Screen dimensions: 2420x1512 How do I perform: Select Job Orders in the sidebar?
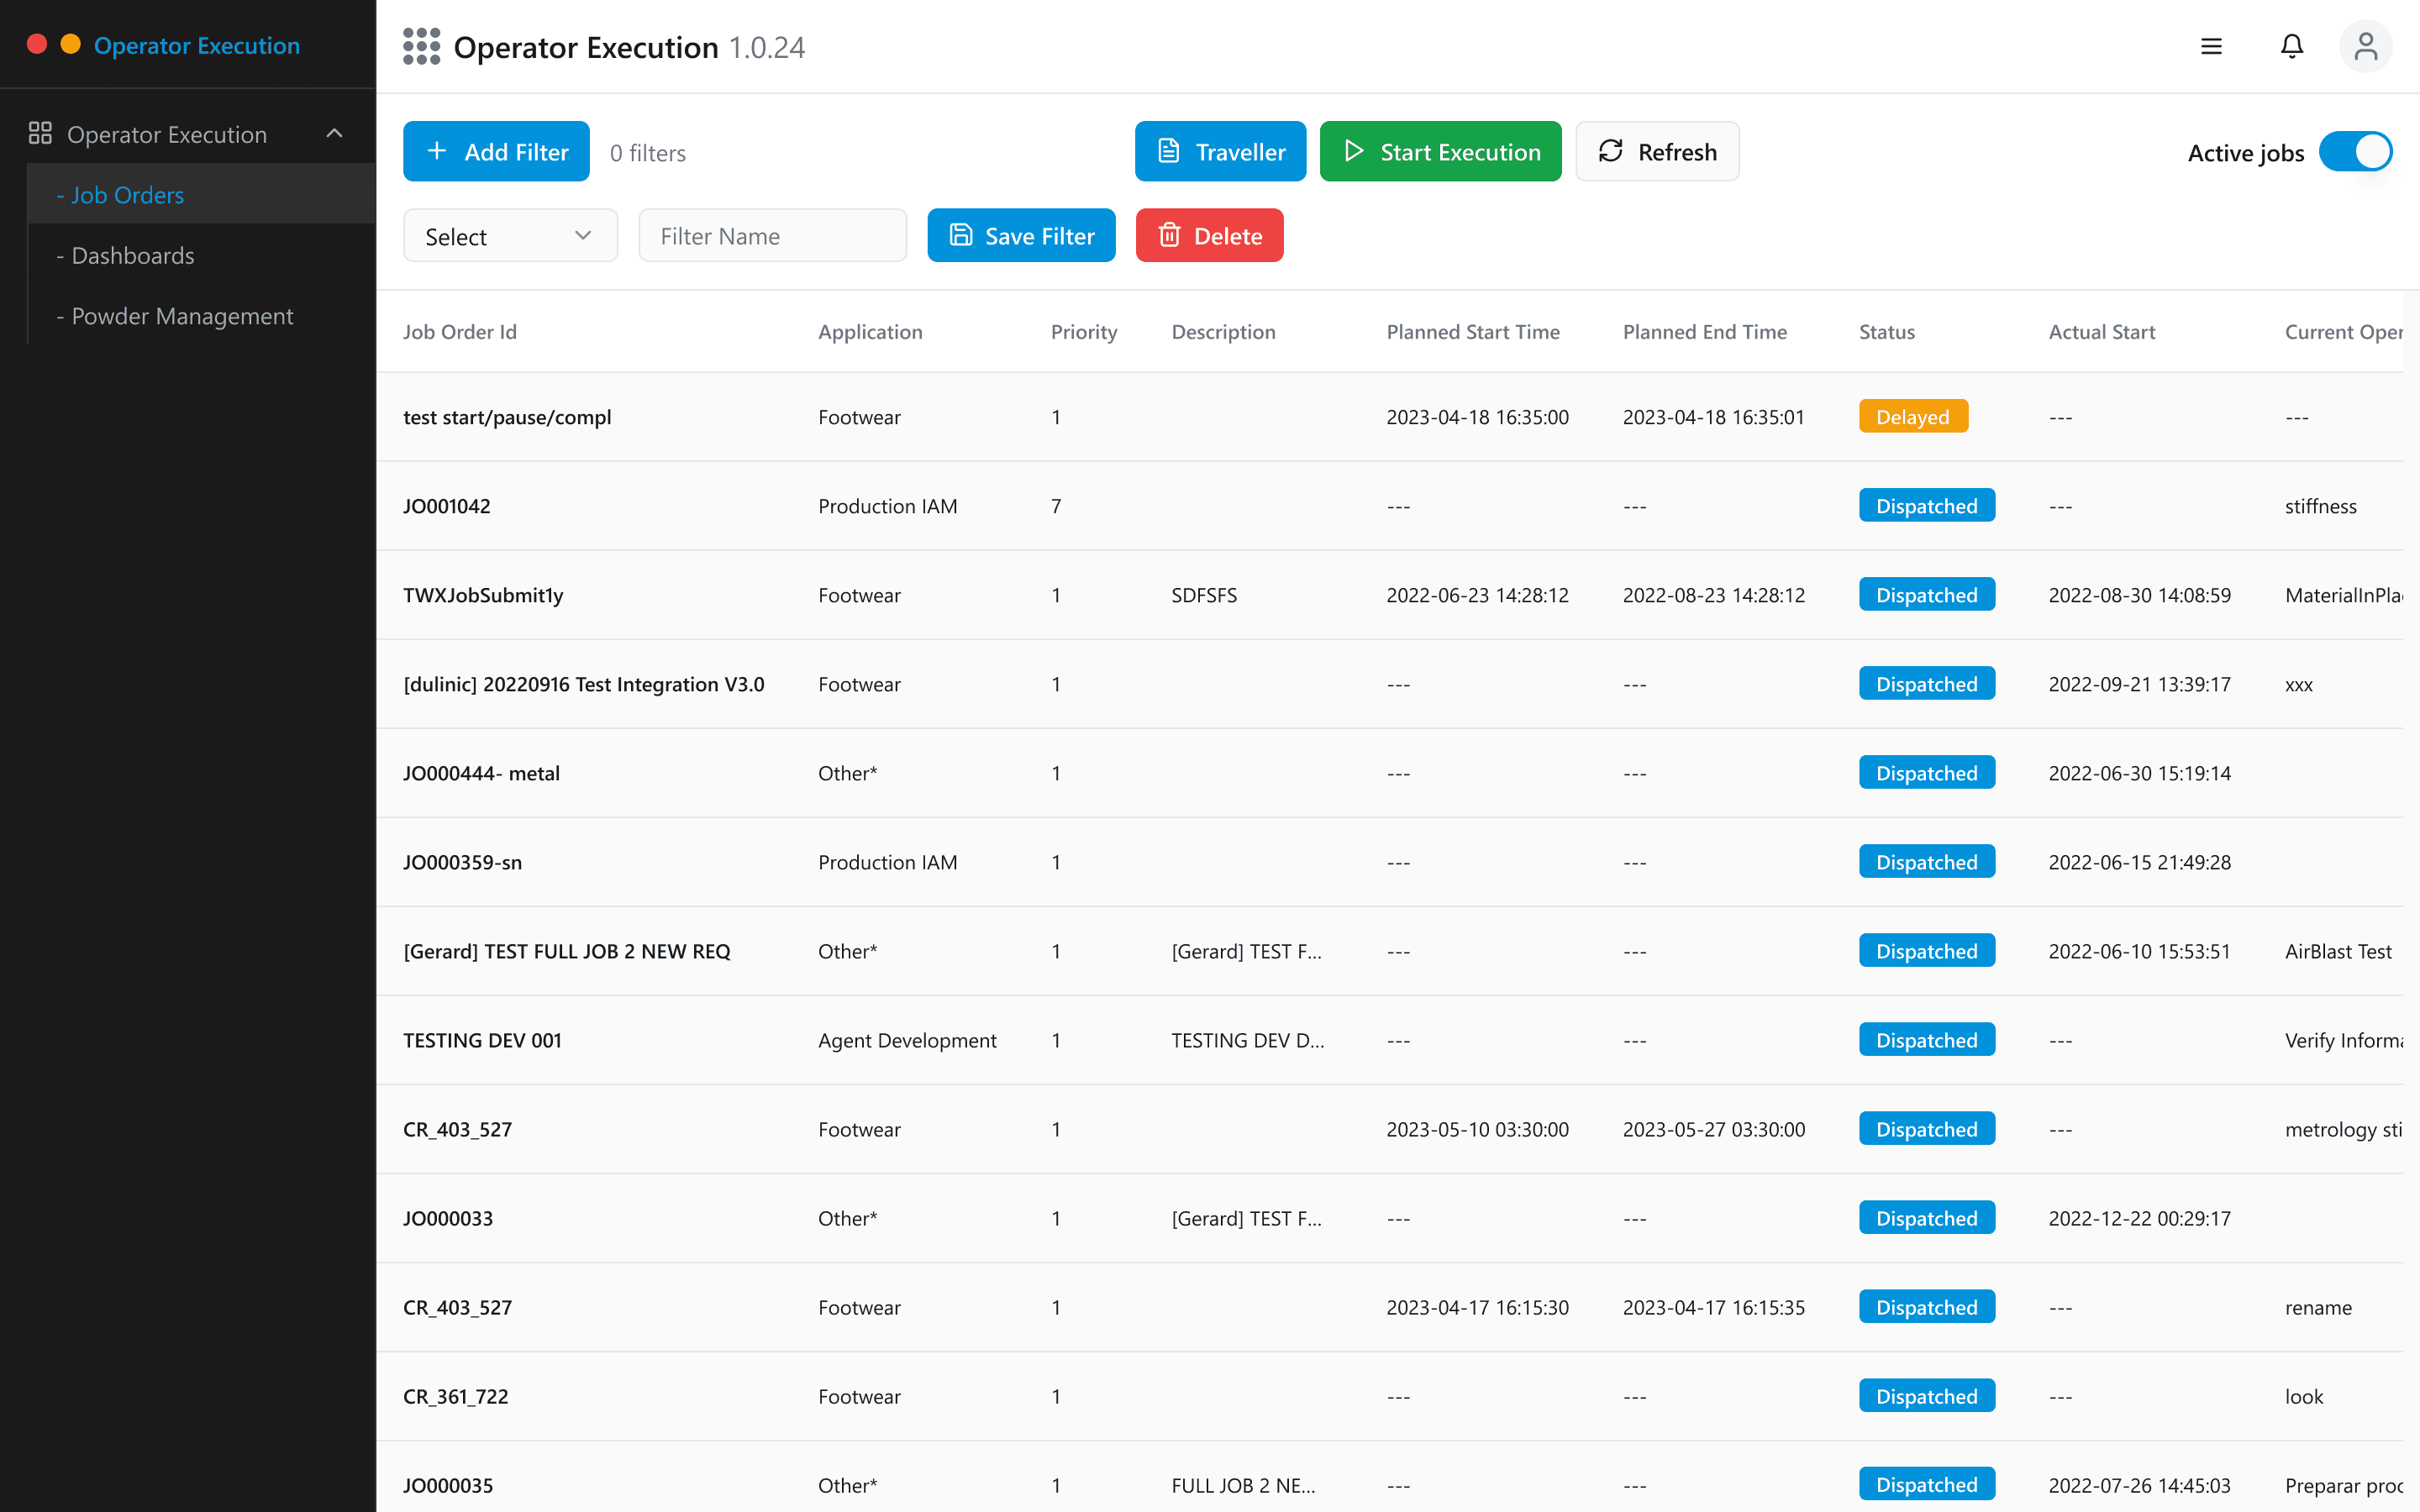127,195
